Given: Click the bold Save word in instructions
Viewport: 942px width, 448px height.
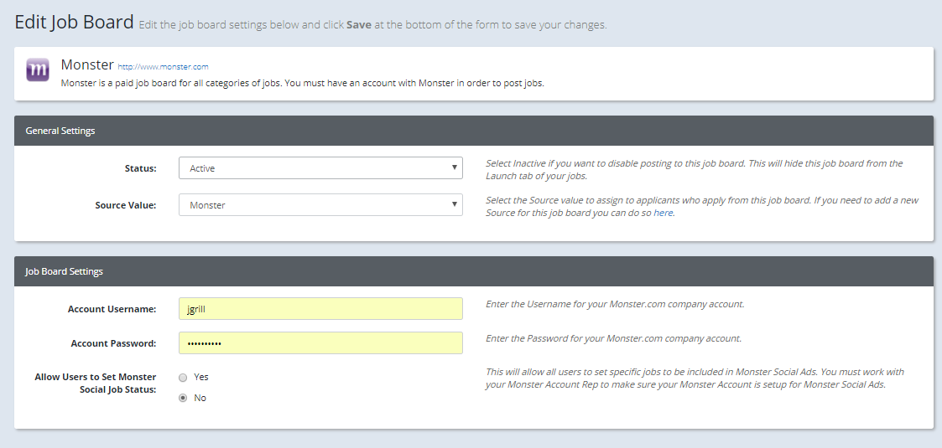Looking at the screenshot, I should [x=358, y=25].
